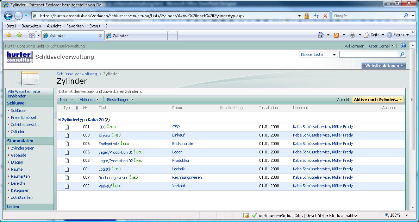The image size is (419, 222).
Task: Open the Diese Liste scope dropdown
Action: click(318, 55)
